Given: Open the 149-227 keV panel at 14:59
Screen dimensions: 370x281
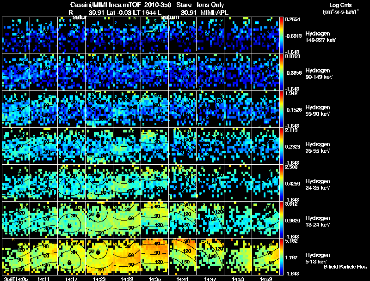Looking at the screenshot, I should 266,35.
